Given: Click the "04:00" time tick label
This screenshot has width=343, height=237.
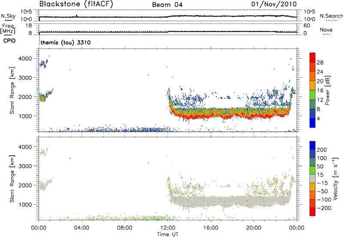Looking at the screenshot, I should [81, 228].
